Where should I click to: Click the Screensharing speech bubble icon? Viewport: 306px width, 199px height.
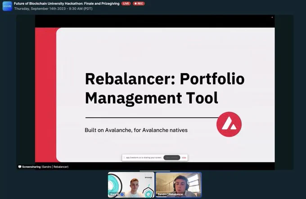(x=20, y=167)
